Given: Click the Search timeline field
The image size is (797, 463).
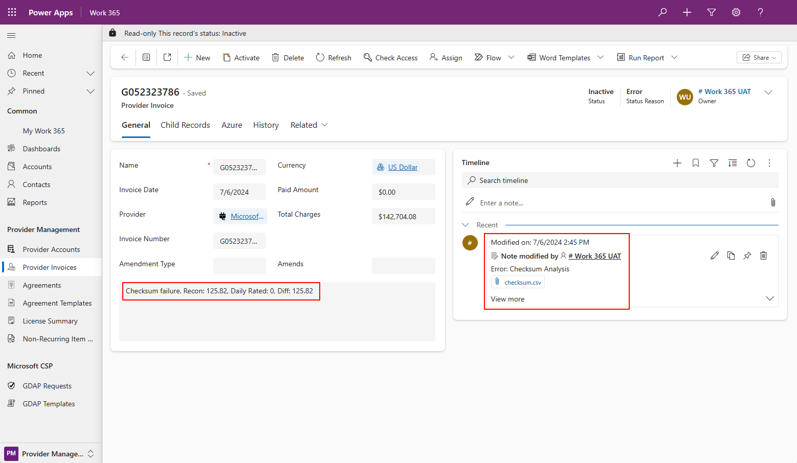Looking at the screenshot, I should pos(620,180).
